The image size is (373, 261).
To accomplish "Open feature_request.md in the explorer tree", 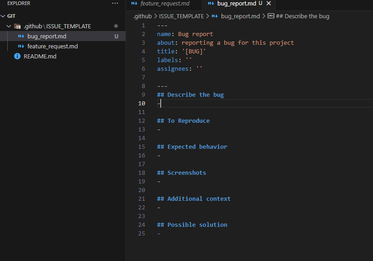I will [53, 47].
